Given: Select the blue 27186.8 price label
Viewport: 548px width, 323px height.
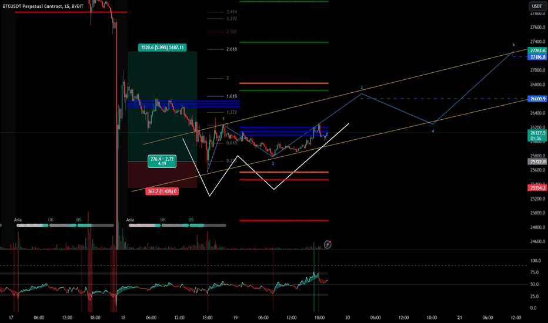Looking at the screenshot, I should pyautogui.click(x=537, y=57).
